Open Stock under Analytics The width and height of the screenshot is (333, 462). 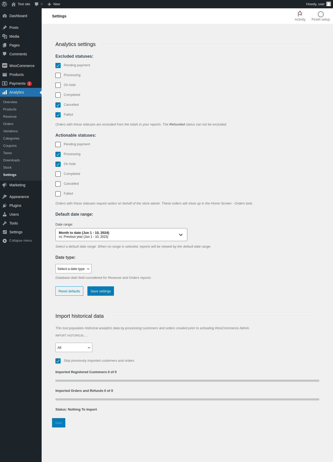coord(7,168)
